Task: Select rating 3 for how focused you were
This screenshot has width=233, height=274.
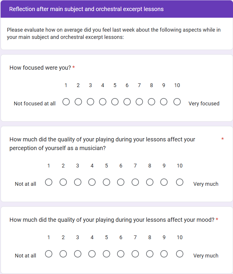Action: [90, 102]
